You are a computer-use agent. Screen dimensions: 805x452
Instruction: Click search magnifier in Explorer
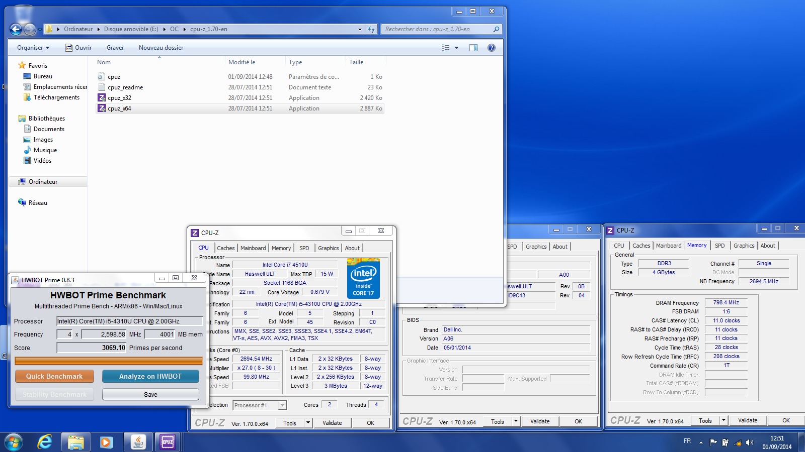(x=496, y=29)
